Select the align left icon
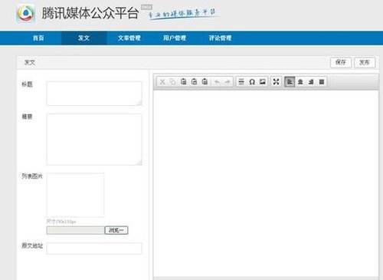The height and width of the screenshot is (280, 383). pyautogui.click(x=290, y=82)
